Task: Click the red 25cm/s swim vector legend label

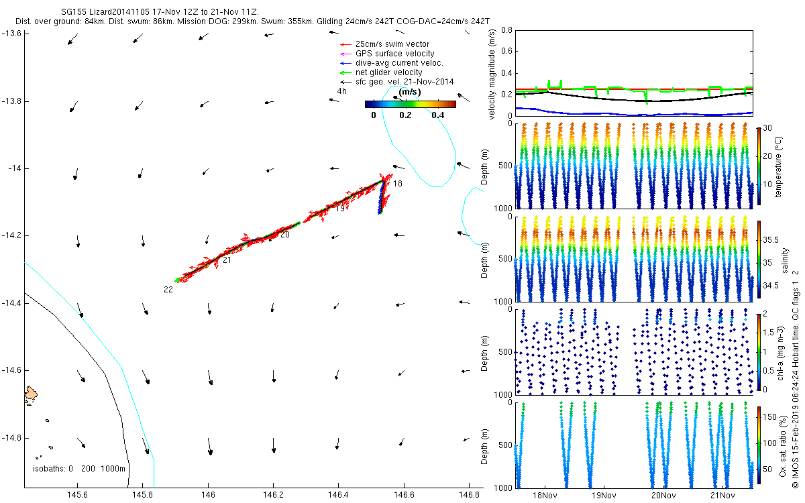Action: (x=392, y=44)
